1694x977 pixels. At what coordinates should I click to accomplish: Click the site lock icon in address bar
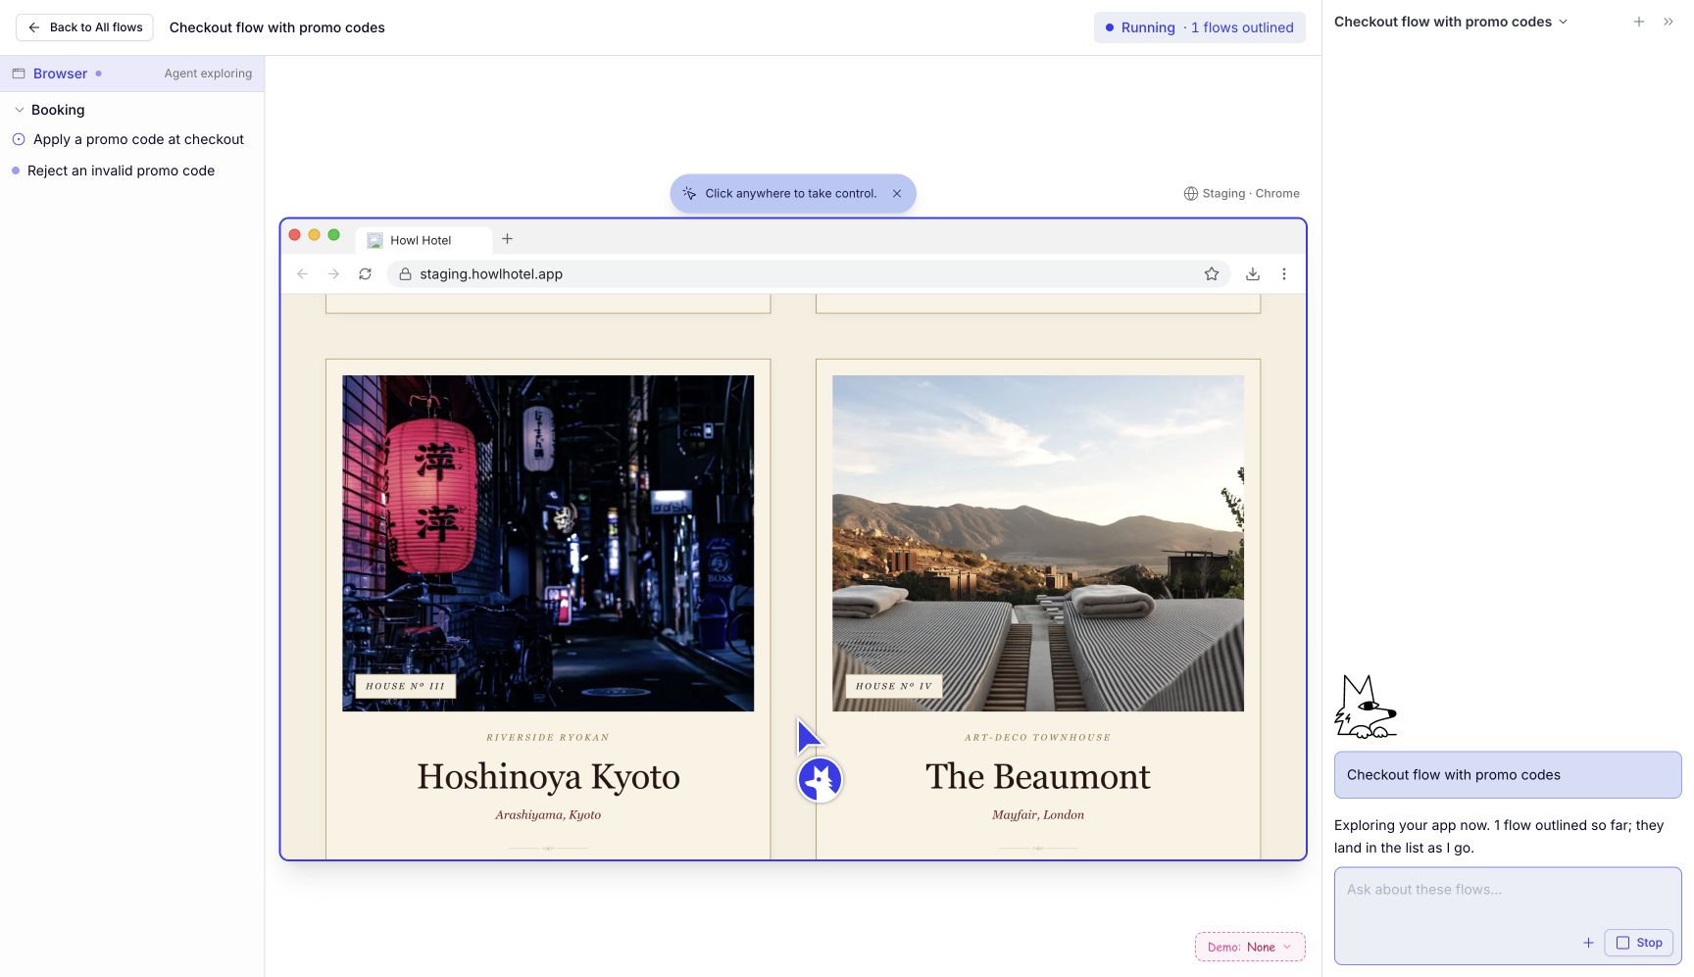click(x=405, y=274)
